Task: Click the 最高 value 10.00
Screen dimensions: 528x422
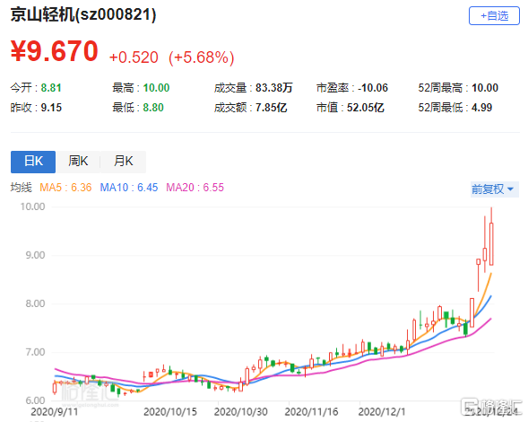Action: click(x=156, y=88)
